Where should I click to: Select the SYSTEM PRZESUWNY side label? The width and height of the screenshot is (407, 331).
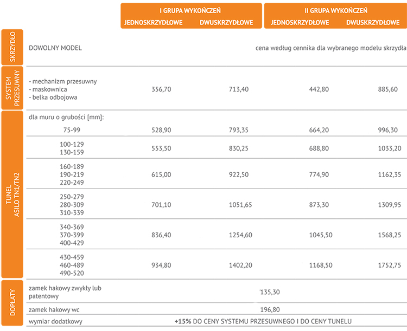(12, 88)
